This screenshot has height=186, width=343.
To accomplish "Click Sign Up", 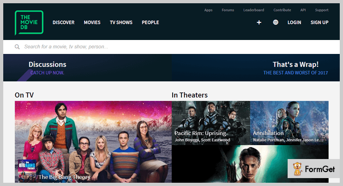I will [319, 22].
